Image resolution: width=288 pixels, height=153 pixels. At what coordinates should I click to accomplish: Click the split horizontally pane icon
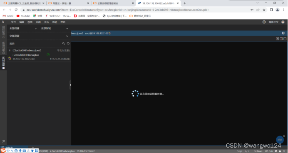(285, 39)
